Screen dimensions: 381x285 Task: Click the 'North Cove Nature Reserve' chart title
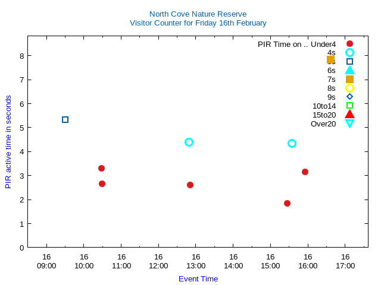click(x=198, y=14)
